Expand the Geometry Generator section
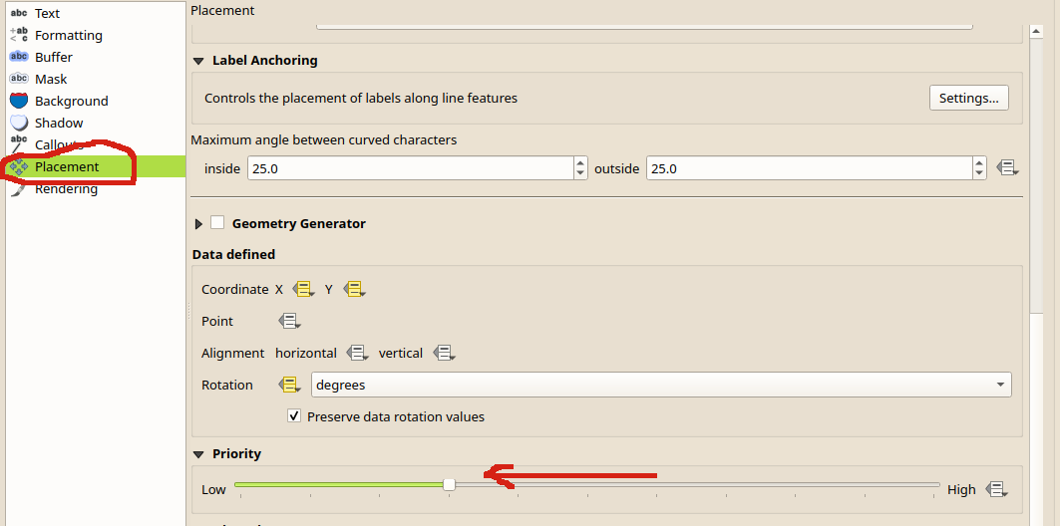The image size is (1060, 526). pyautogui.click(x=198, y=224)
